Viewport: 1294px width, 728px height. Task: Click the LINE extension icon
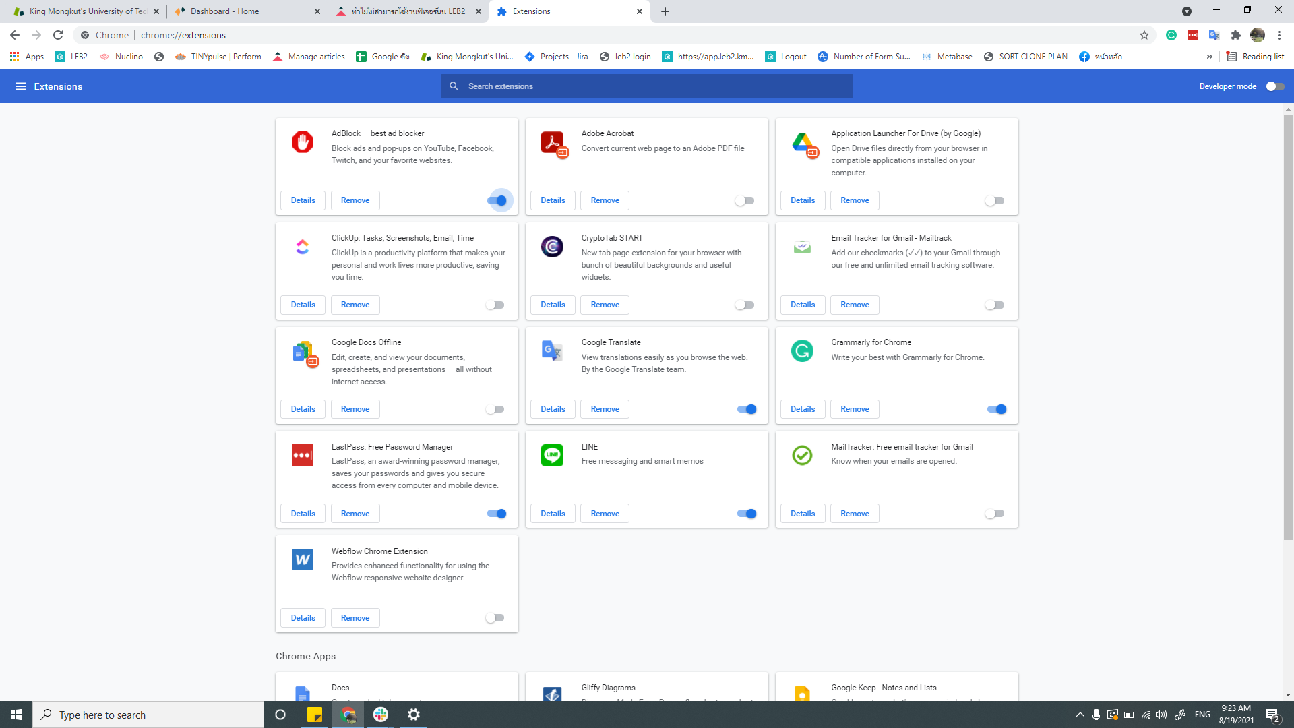pos(553,455)
